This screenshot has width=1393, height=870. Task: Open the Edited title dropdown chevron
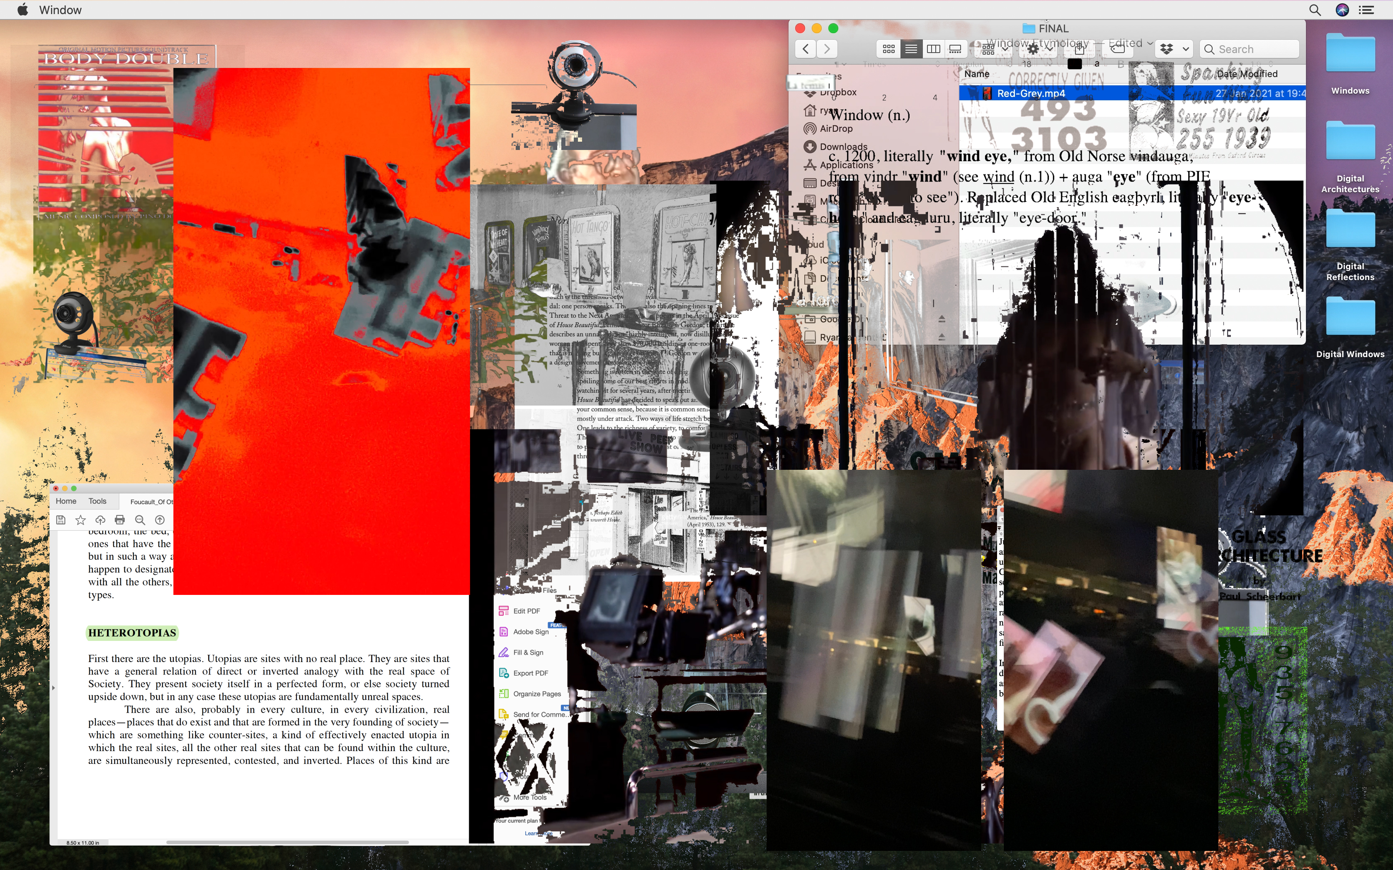[1150, 43]
